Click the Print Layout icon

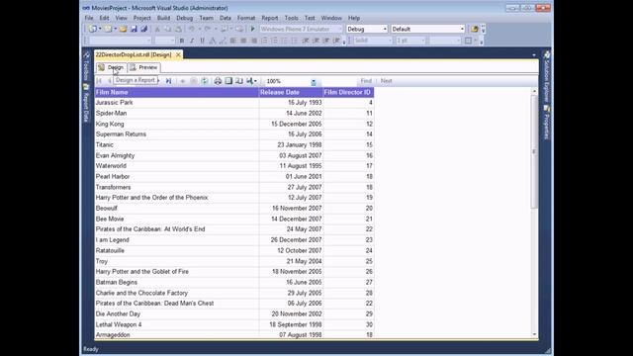[228, 81]
